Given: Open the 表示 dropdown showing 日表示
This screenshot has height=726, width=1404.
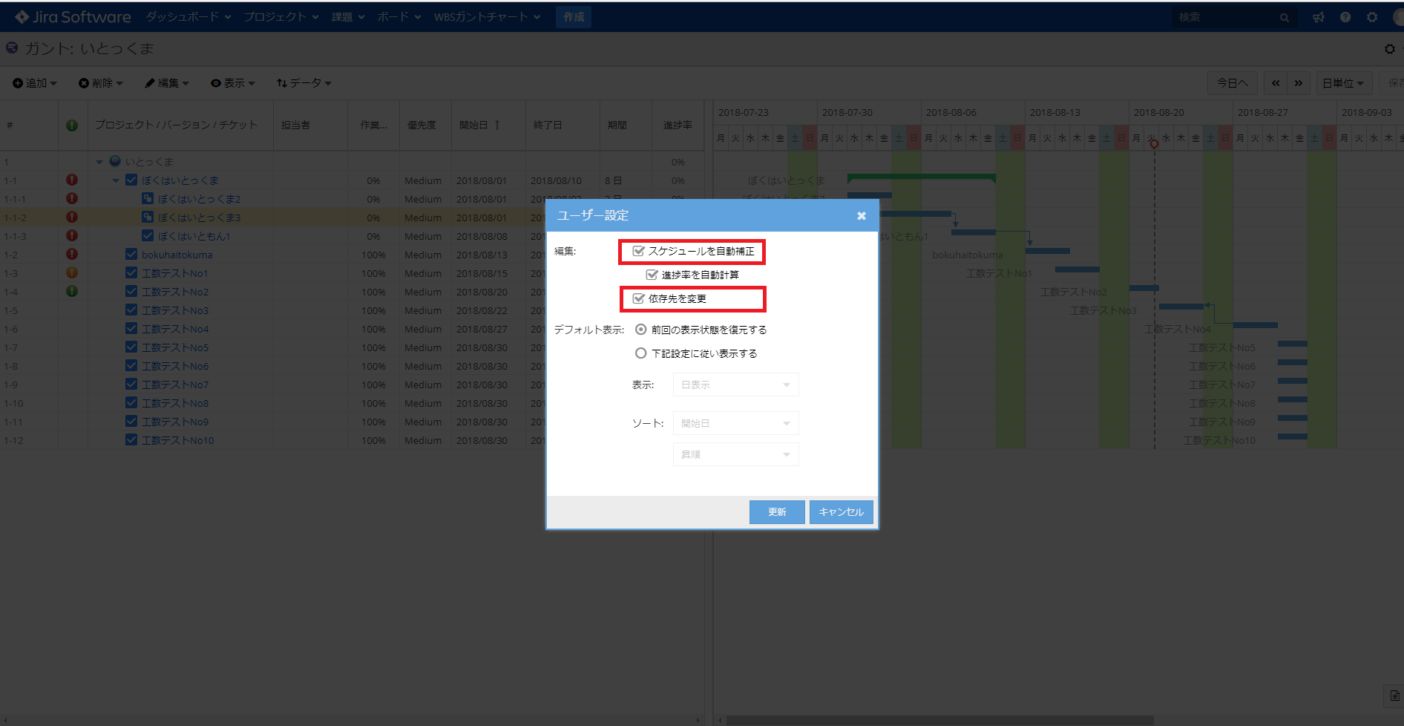Looking at the screenshot, I should pyautogui.click(x=735, y=385).
